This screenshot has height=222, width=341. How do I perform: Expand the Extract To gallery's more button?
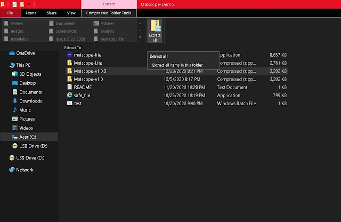point(140,38)
